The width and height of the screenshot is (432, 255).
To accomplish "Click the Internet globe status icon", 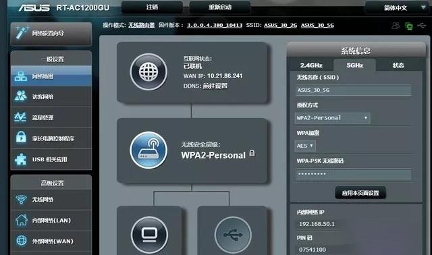I will (x=148, y=72).
